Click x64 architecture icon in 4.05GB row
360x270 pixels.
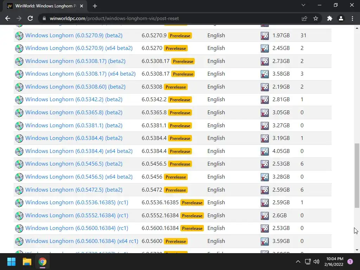[265, 151]
